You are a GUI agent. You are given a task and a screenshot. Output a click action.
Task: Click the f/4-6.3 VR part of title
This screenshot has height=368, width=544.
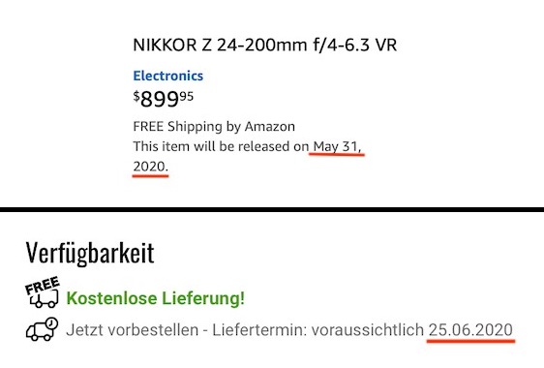(354, 46)
